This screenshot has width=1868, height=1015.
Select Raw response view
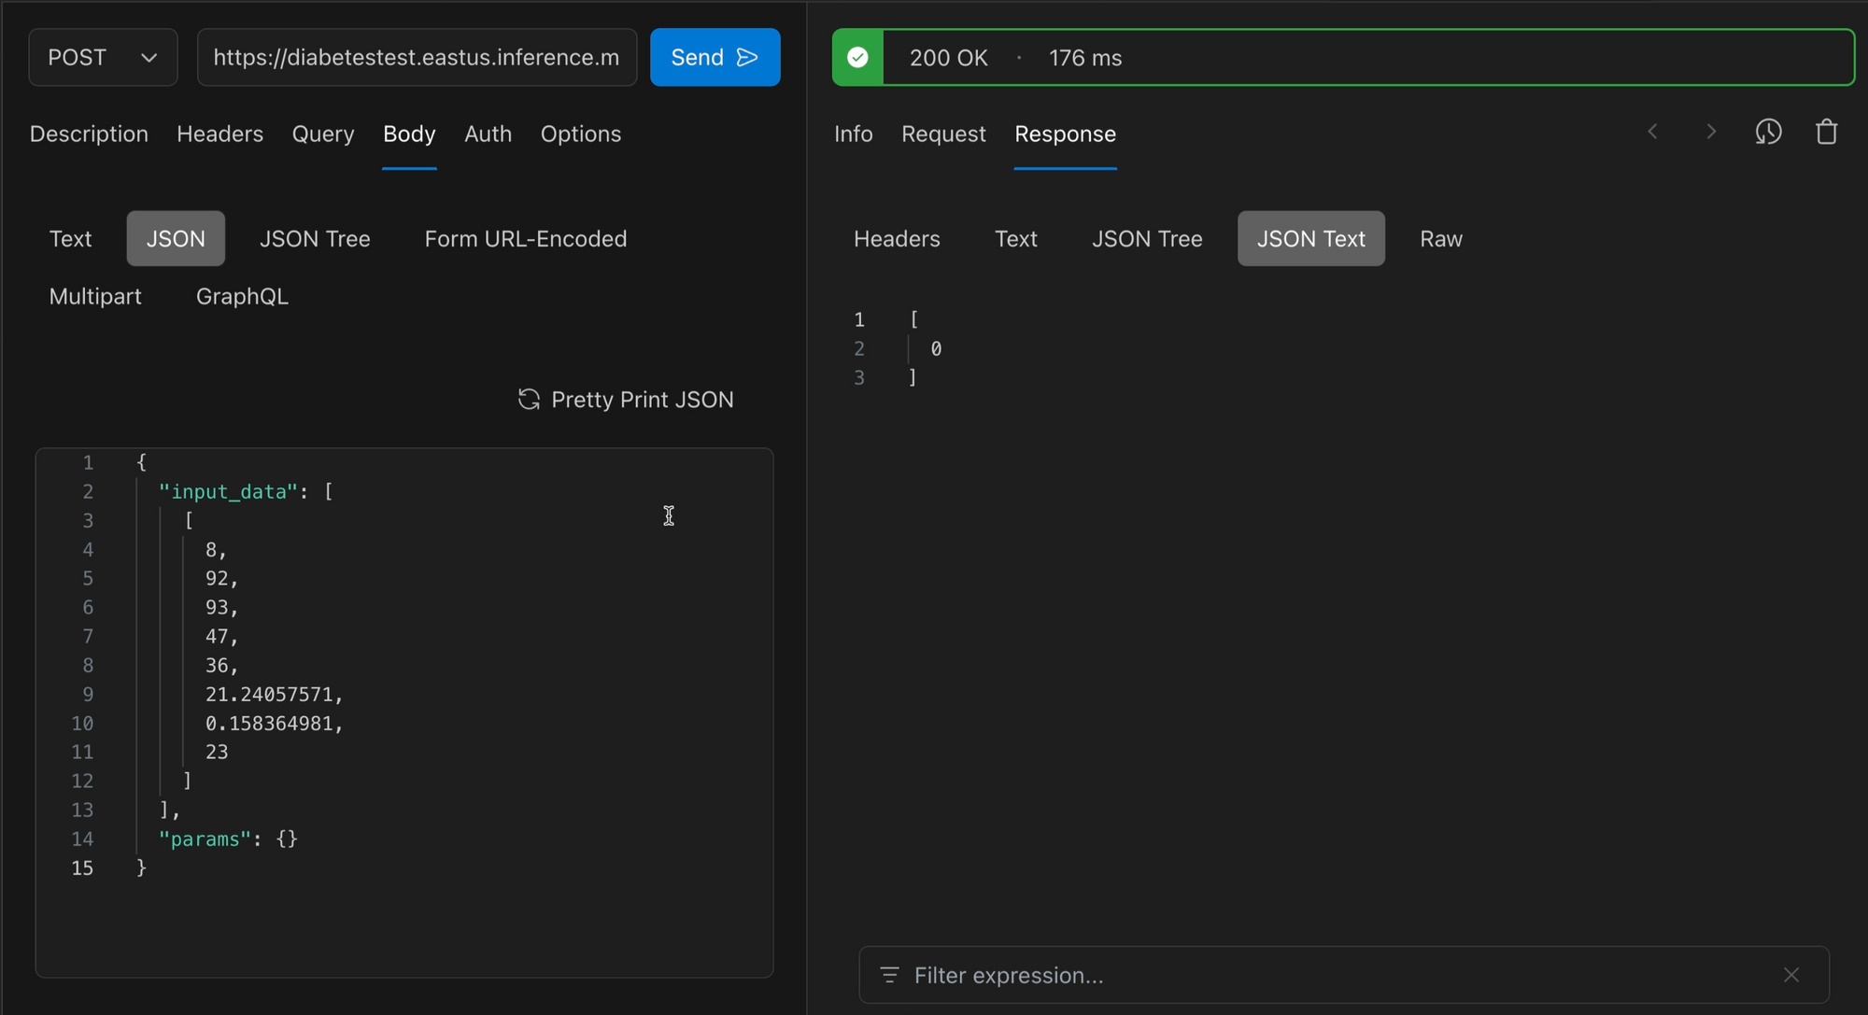tap(1440, 239)
